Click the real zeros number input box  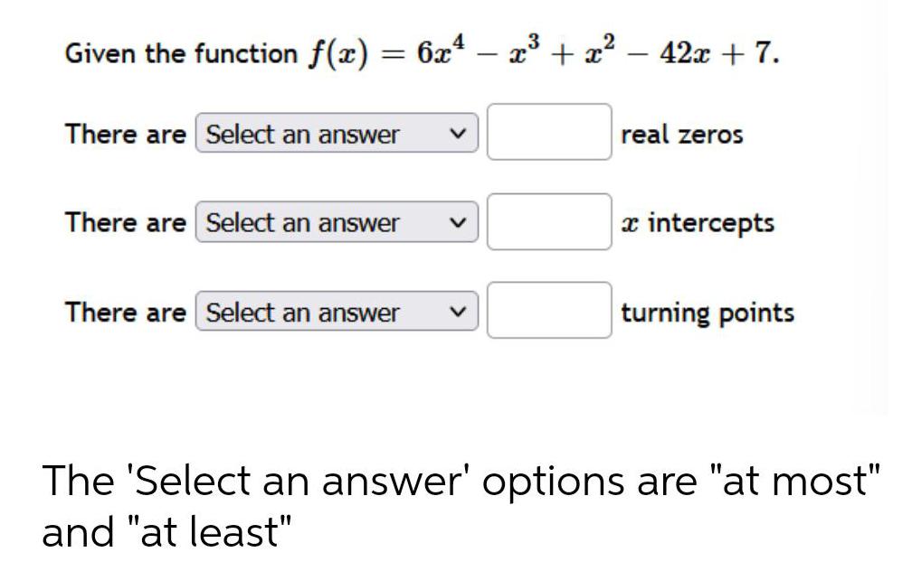click(547, 134)
